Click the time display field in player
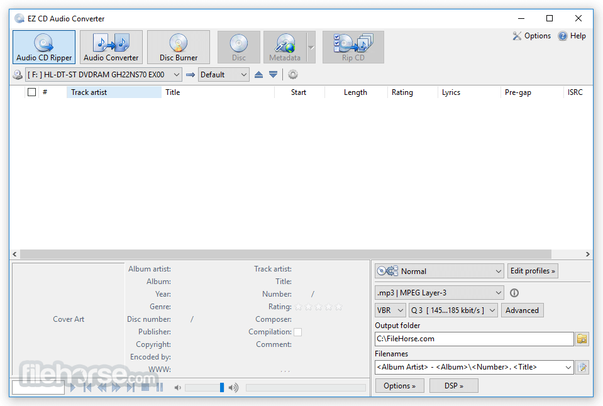This screenshot has height=406, width=603. point(38,387)
